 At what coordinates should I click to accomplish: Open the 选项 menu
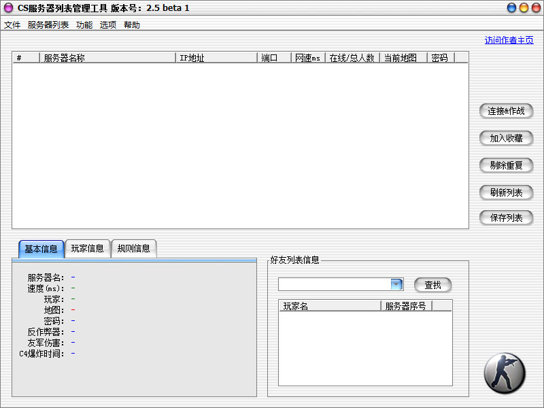point(107,24)
